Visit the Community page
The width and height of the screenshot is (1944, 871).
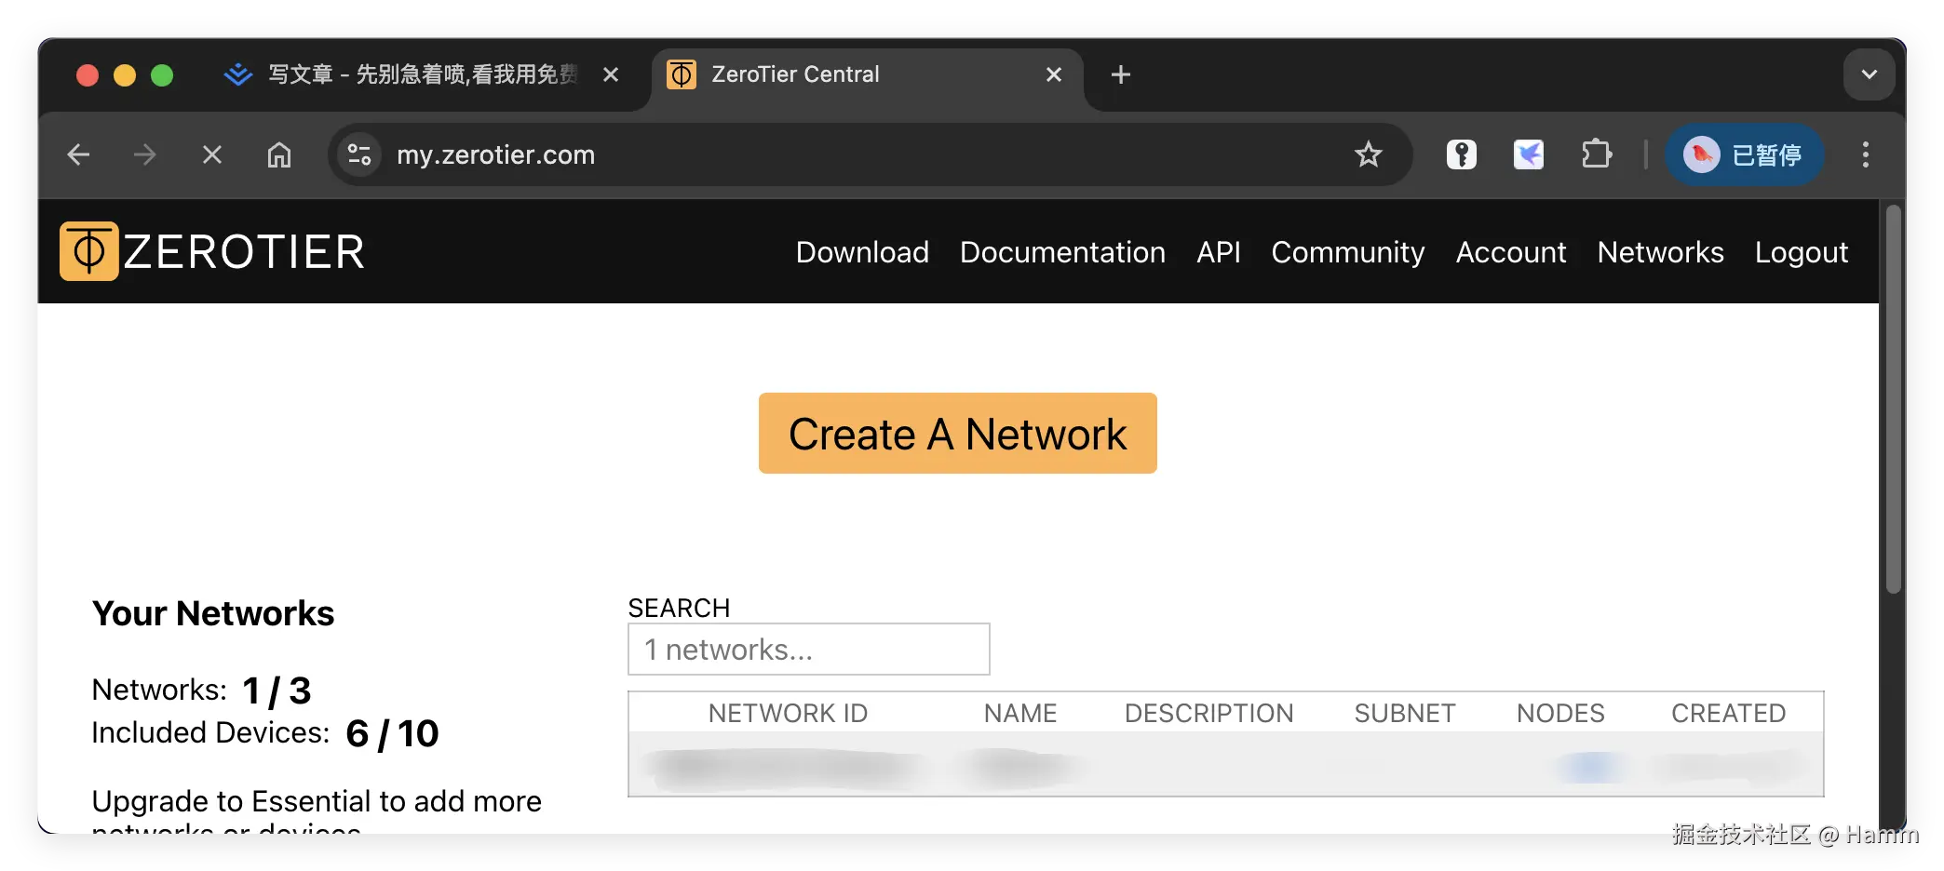point(1348,252)
